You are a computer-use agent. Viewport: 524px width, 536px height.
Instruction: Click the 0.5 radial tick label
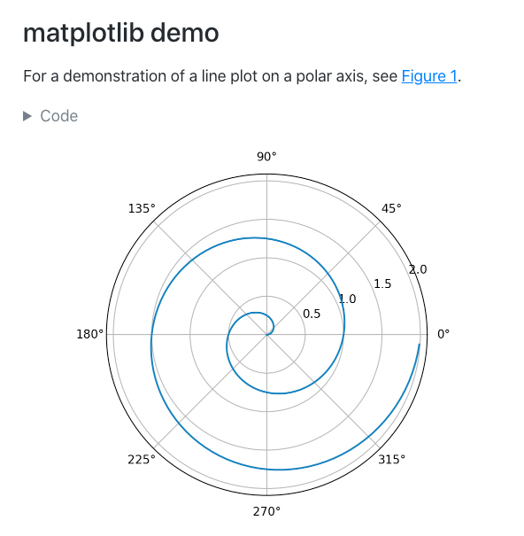[312, 314]
